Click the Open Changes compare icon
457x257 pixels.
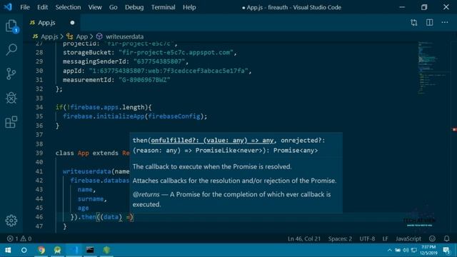tap(413, 22)
